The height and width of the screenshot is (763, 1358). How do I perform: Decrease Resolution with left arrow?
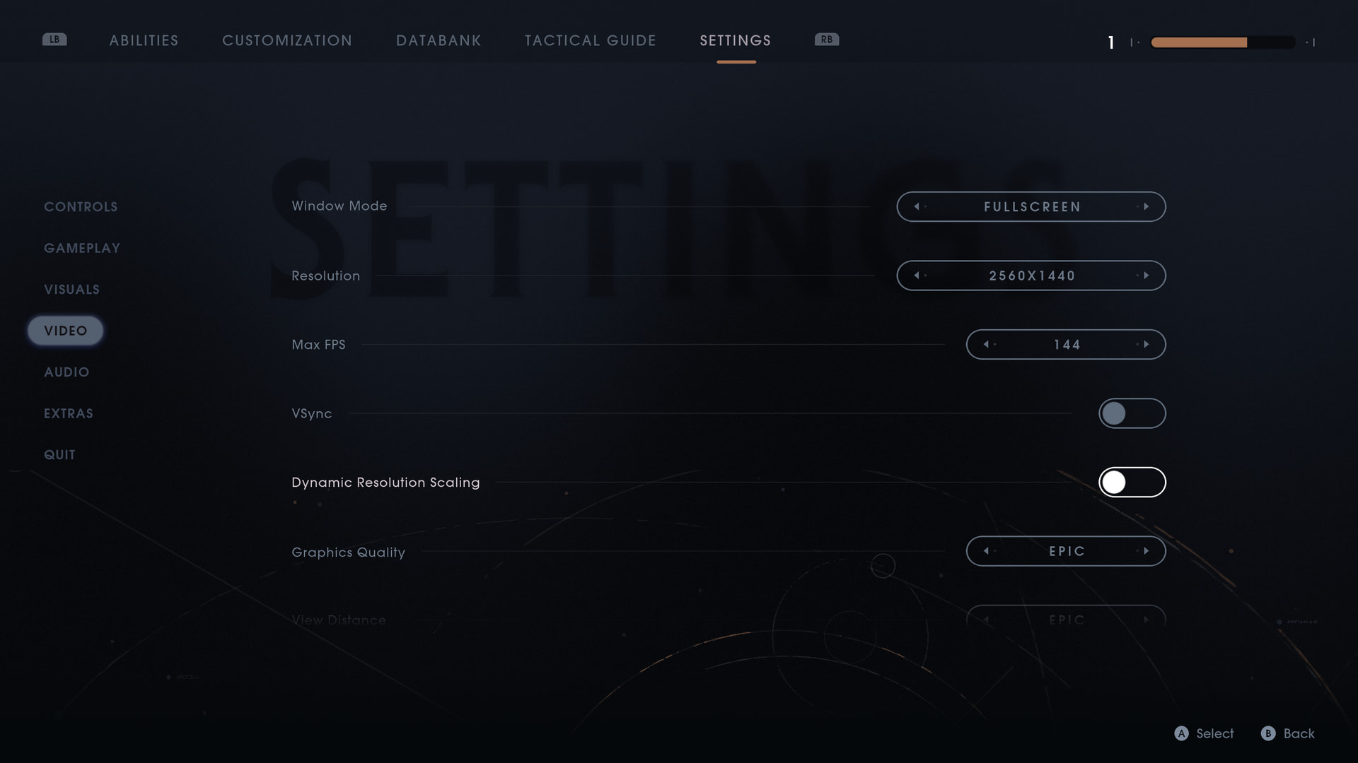(x=917, y=276)
